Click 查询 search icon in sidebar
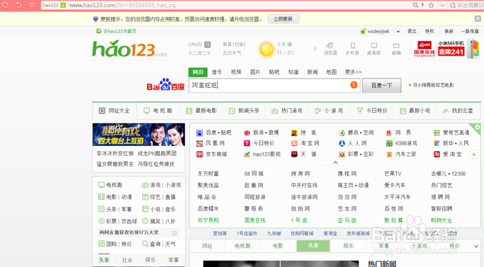This screenshot has width=484, height=267. coord(145,244)
